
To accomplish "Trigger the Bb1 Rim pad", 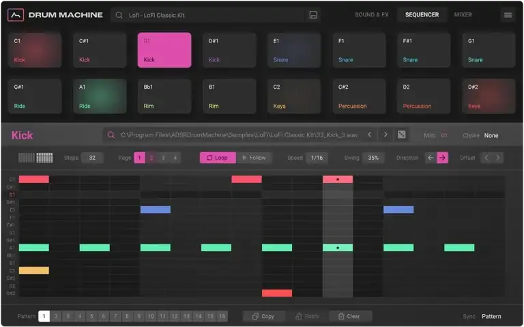I will pos(164,96).
